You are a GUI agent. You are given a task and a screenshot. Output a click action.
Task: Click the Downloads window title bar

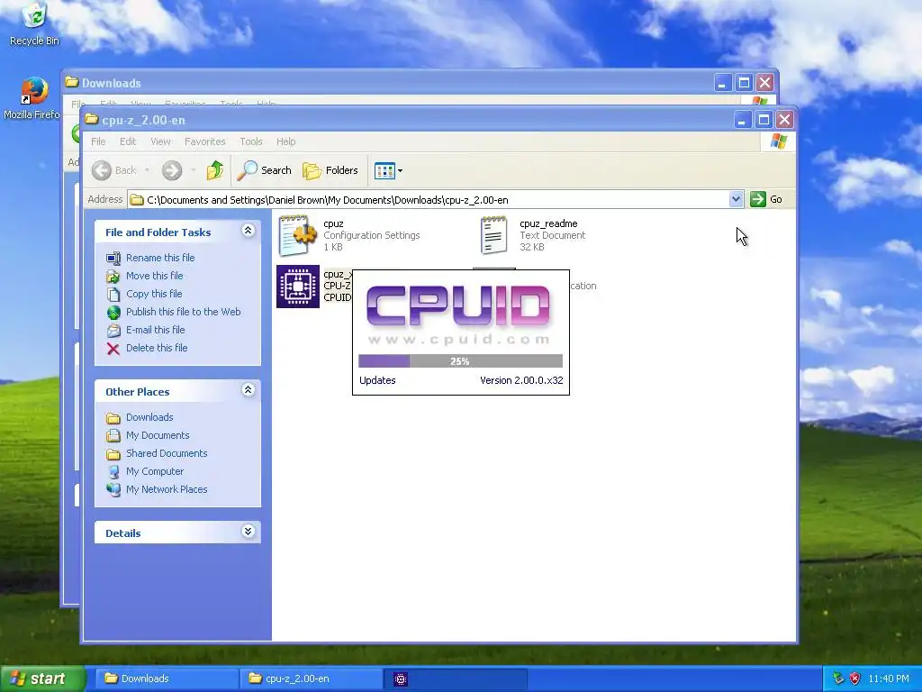tap(388, 82)
